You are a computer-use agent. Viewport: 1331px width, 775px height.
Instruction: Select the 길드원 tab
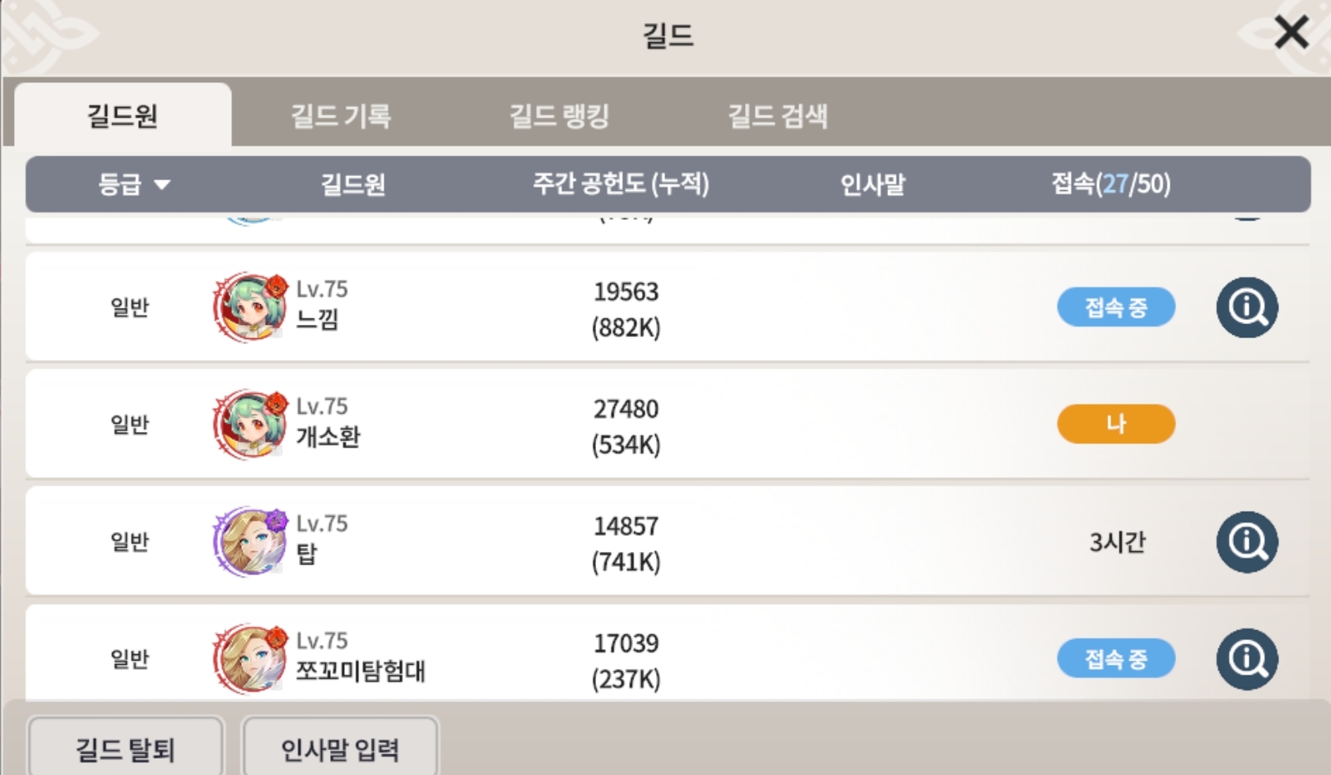(123, 116)
